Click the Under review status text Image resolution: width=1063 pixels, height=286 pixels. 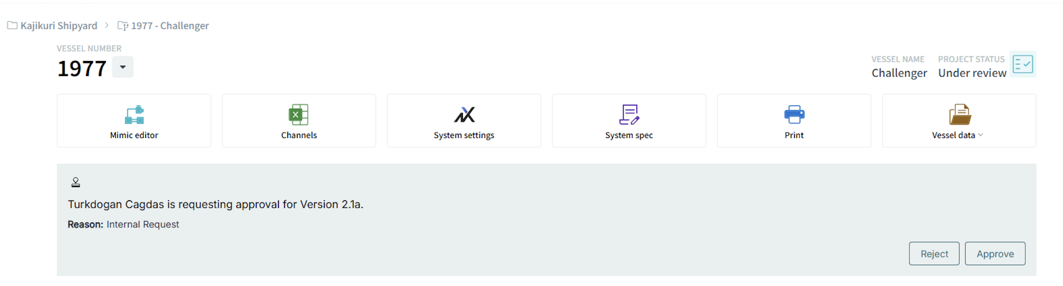[x=972, y=73]
